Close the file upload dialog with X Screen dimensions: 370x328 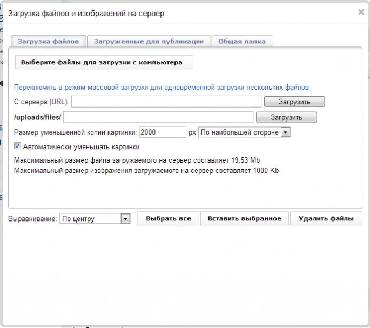pos(361,12)
